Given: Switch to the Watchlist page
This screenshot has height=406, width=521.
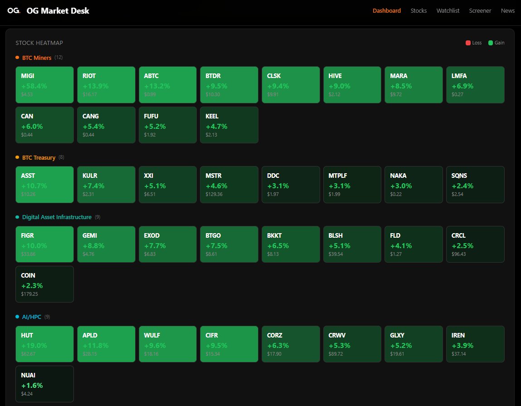Looking at the screenshot, I should [448, 11].
